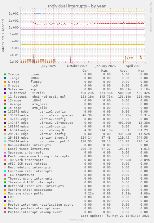Click the 'Last update' timestamp text
The height and width of the screenshot is (223, 154).
pyautogui.click(x=115, y=216)
